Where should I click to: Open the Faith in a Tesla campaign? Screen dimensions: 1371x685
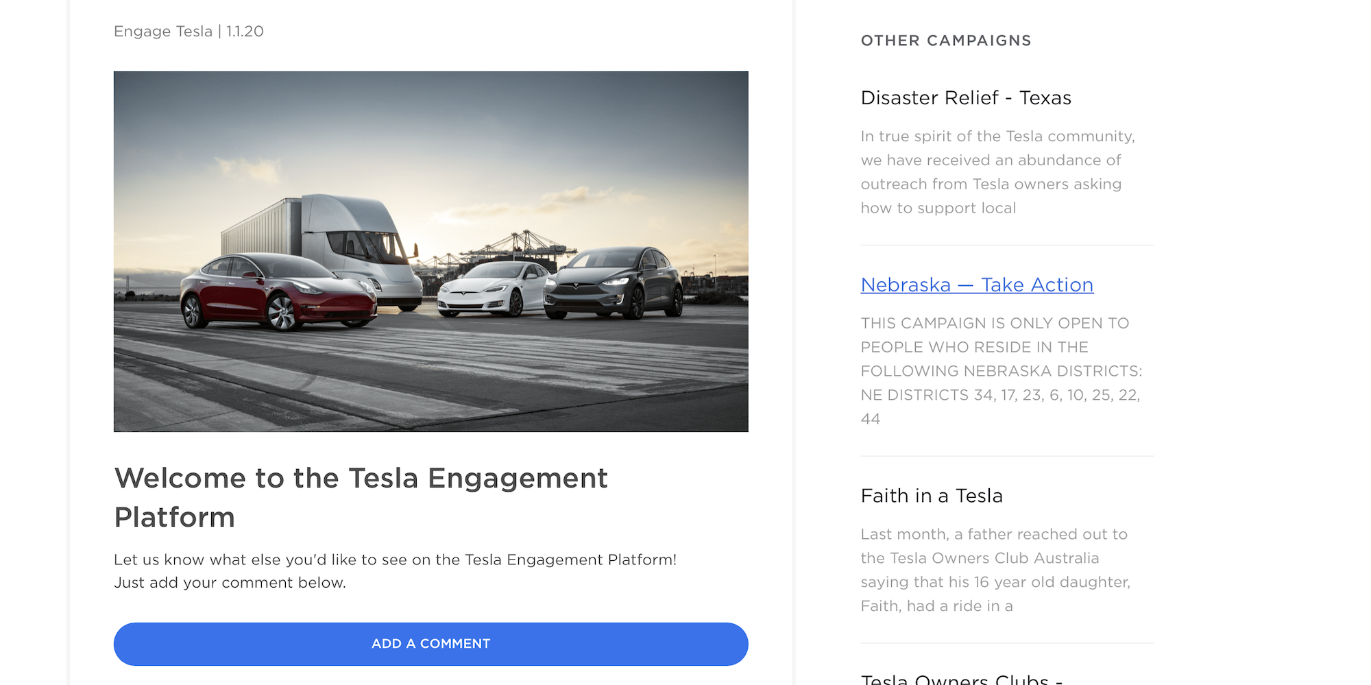coord(931,495)
